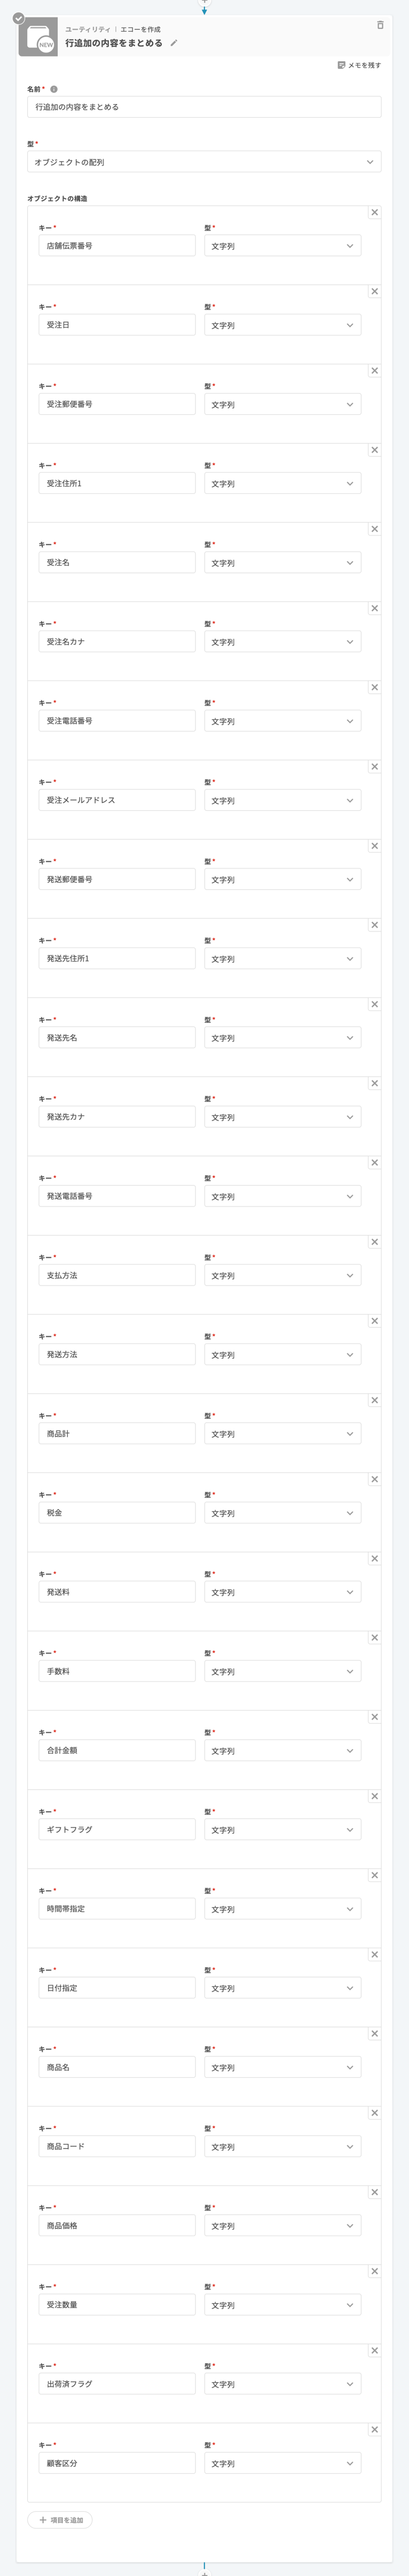Screen dimensions: 409x2576
Task: Remove the 店舗伝票番号 row with X
Action: pos(375,212)
